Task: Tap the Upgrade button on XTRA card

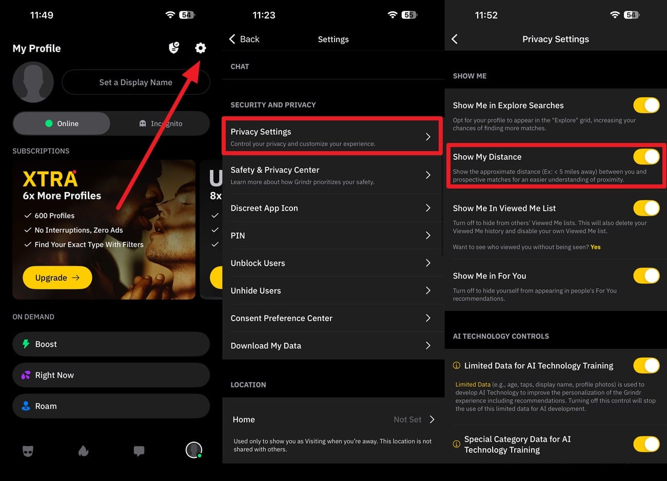Action: coord(57,278)
